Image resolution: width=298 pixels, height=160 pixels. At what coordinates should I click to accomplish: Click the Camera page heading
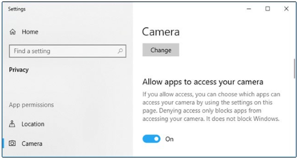pos(160,32)
